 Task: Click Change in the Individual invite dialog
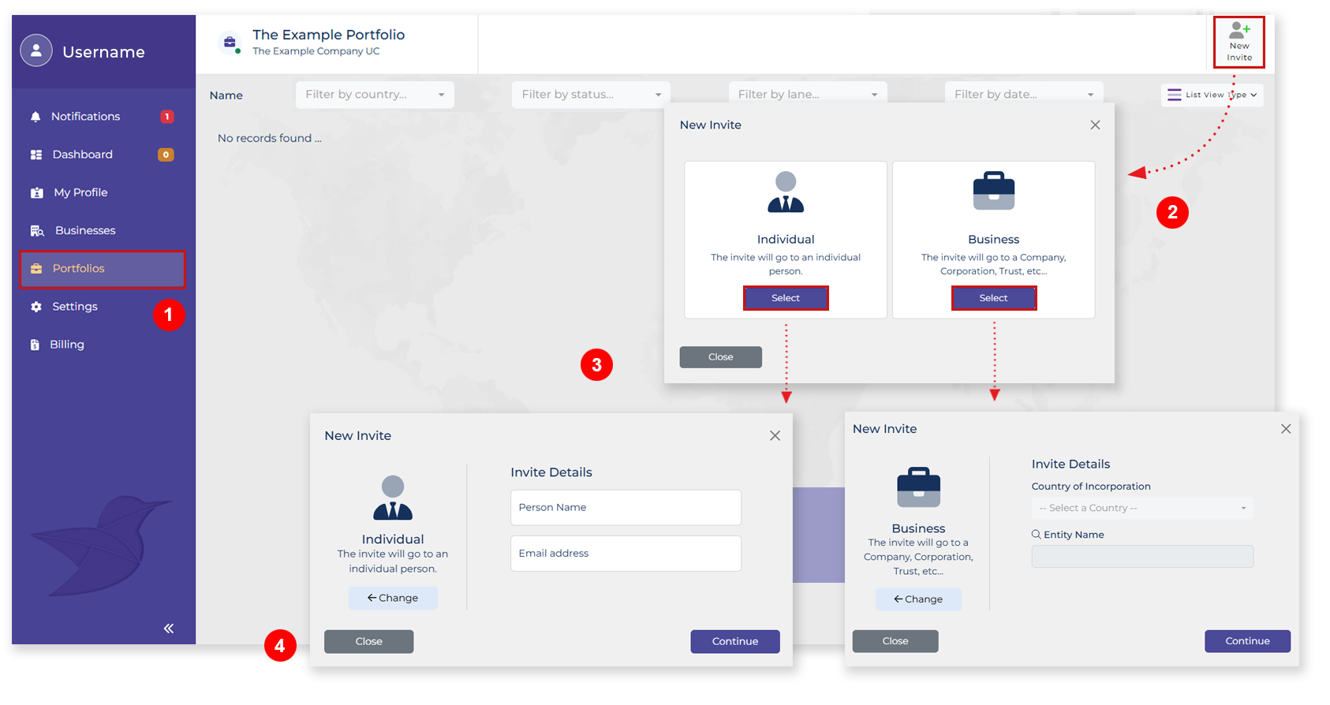393,598
